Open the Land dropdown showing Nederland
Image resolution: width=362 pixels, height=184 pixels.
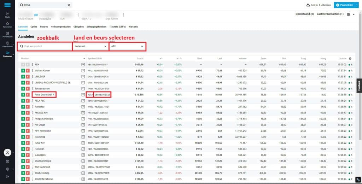point(90,46)
